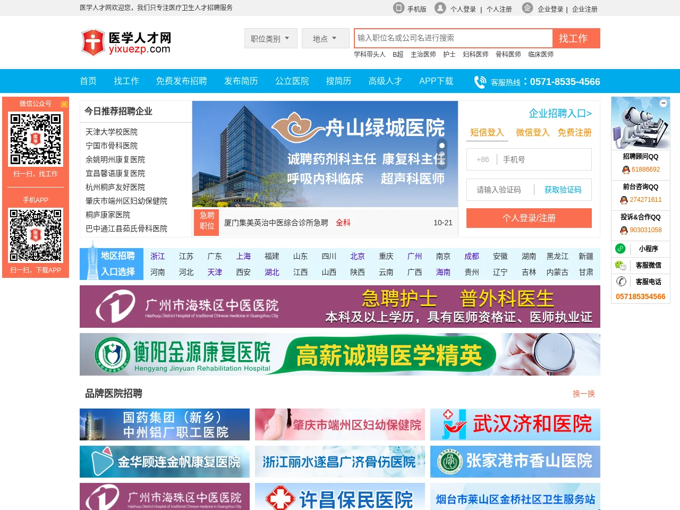Image resolution: width=680 pixels, height=510 pixels.
Task: Click 换一换 to refresh brand hospitals
Action: (584, 394)
